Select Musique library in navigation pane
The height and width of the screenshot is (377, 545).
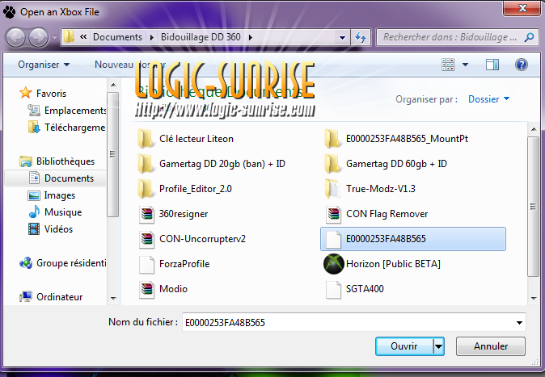pos(63,212)
